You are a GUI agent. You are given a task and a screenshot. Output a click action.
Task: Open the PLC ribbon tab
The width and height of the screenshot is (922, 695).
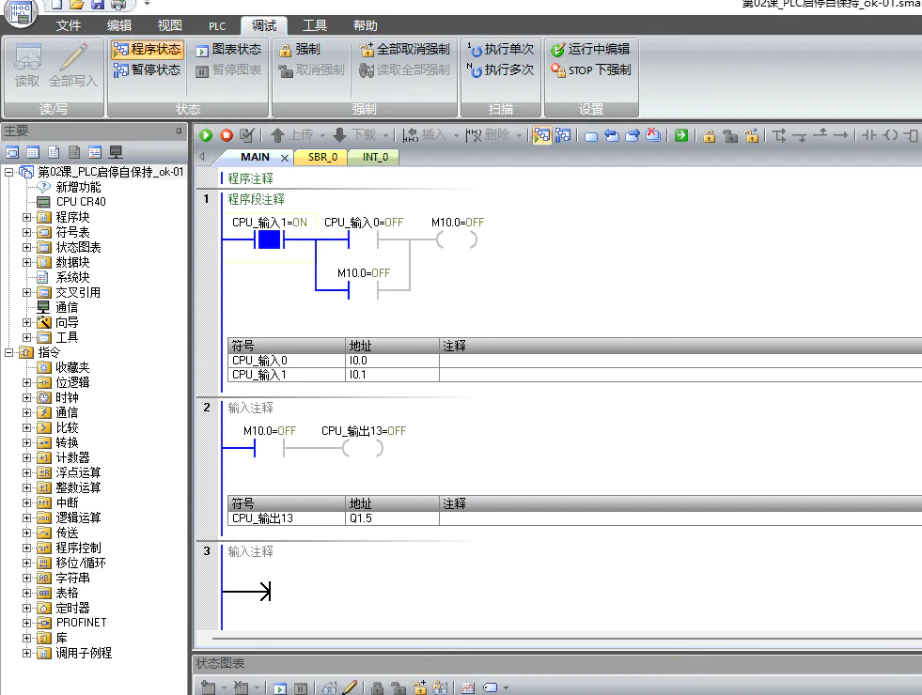pos(217,26)
